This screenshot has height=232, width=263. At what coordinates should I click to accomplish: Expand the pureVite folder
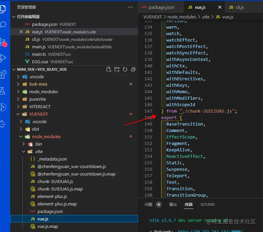pos(74,99)
